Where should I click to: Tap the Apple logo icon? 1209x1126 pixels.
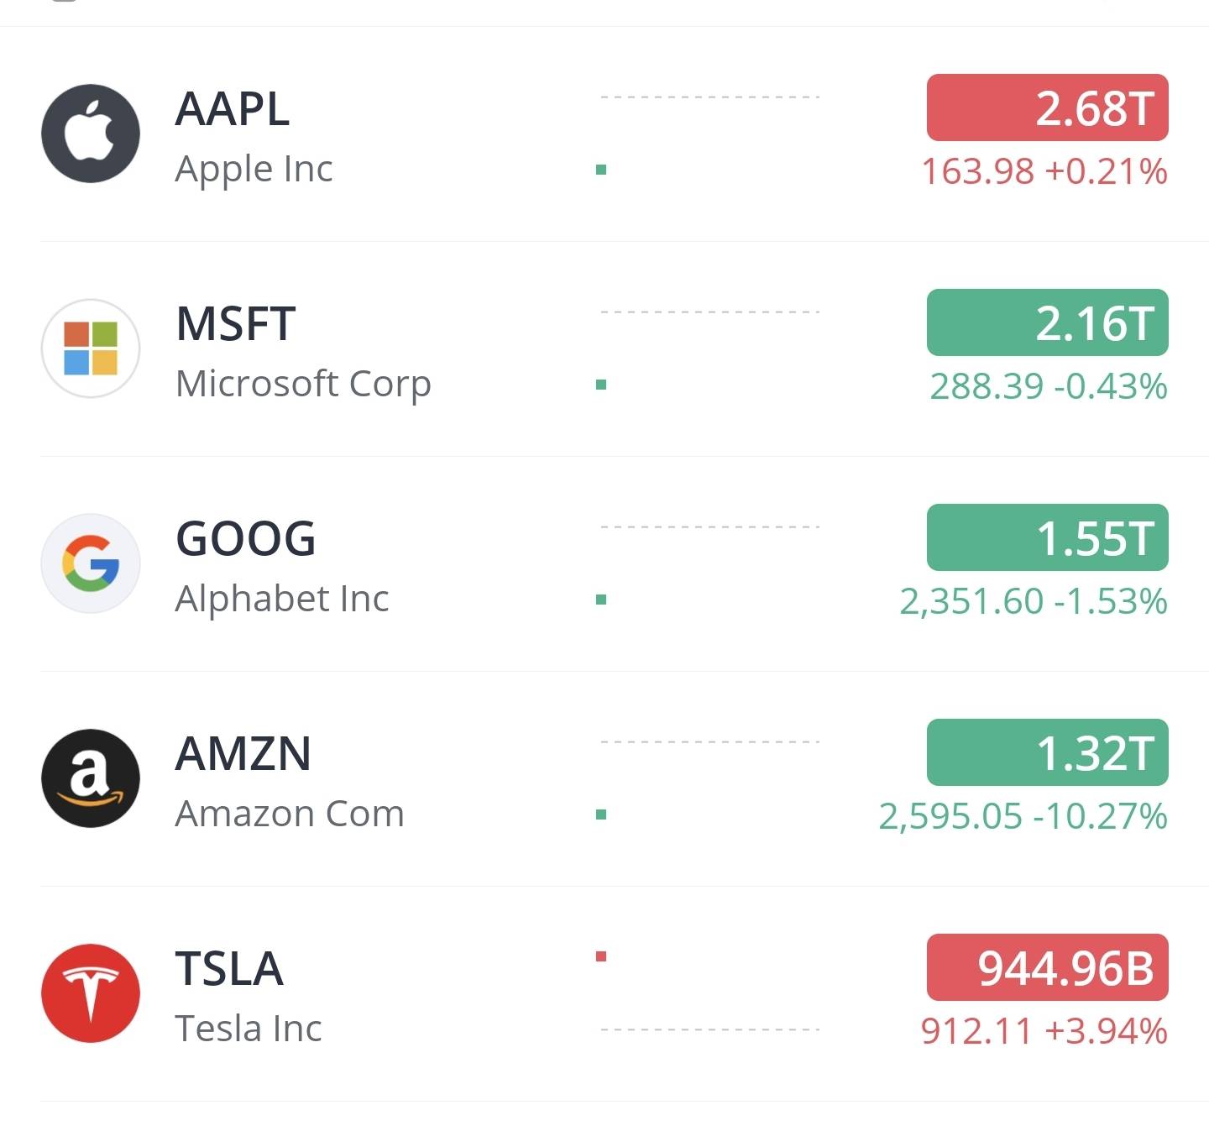91,134
